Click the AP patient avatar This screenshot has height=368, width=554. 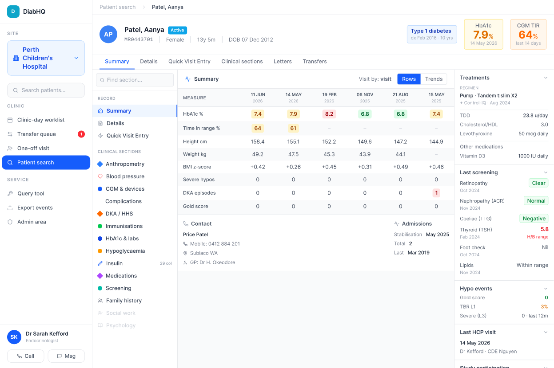point(108,34)
